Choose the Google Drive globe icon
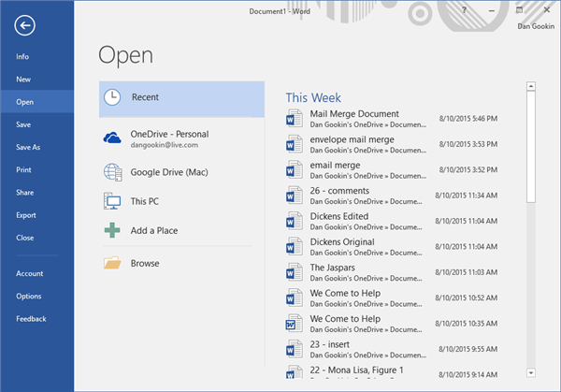The height and width of the screenshot is (392, 561). (x=112, y=171)
